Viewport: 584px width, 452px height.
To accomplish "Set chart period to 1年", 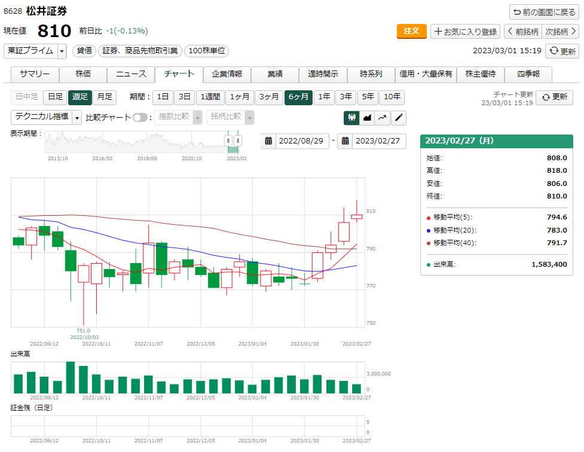I will click(324, 97).
